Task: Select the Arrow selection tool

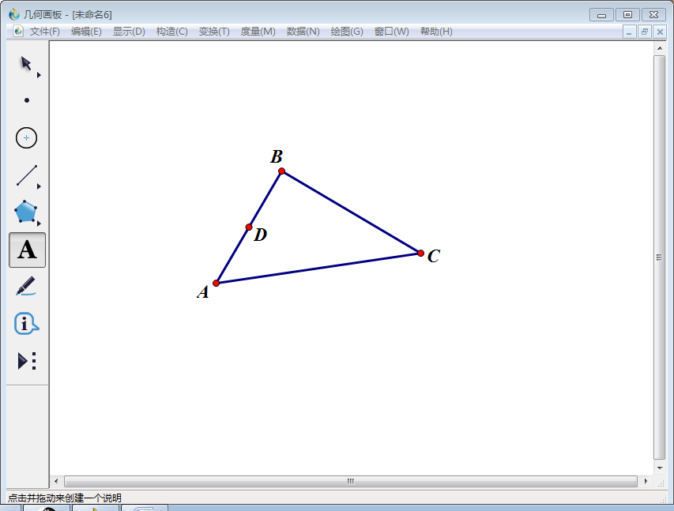Action: click(x=26, y=64)
